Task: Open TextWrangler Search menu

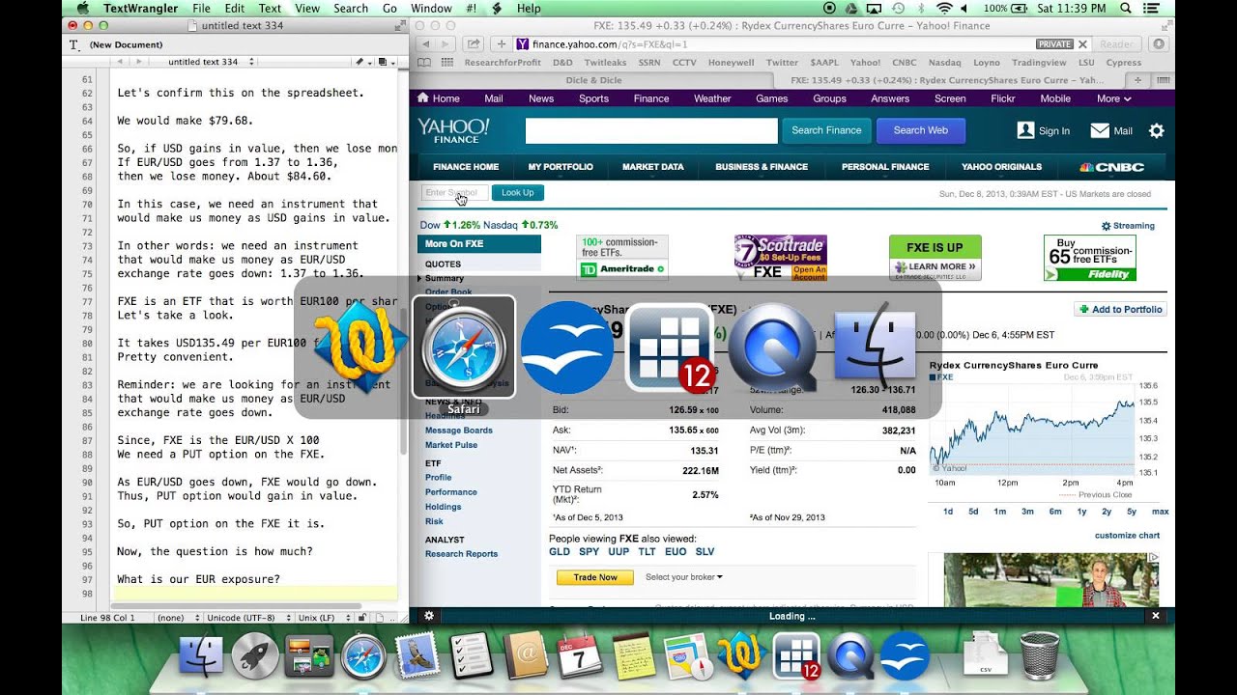Action: tap(351, 8)
